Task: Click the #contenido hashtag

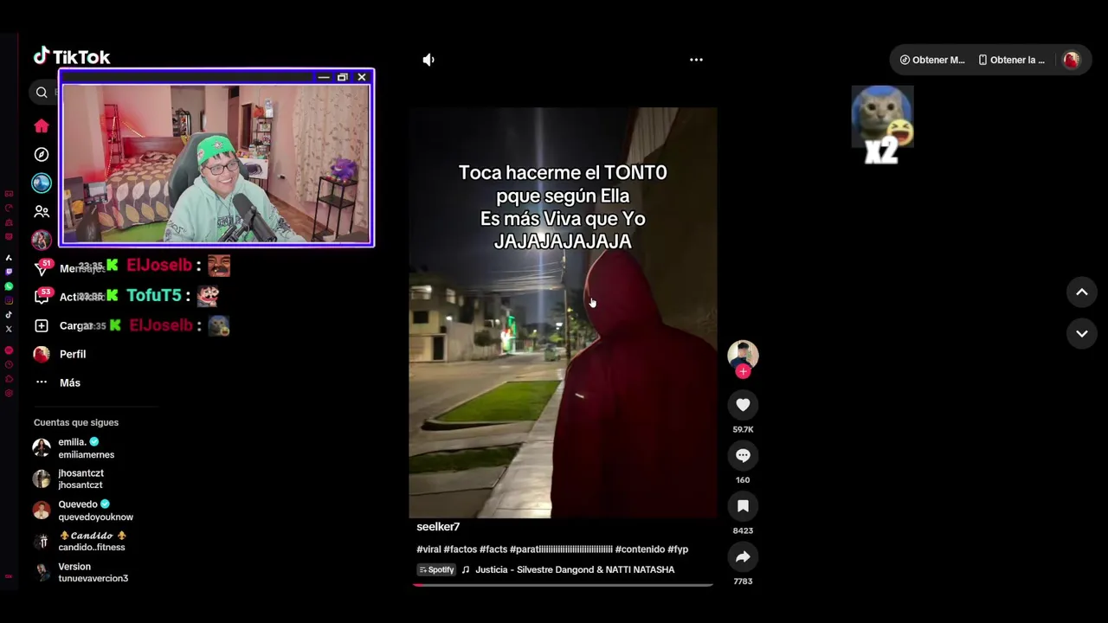Action: tap(640, 549)
